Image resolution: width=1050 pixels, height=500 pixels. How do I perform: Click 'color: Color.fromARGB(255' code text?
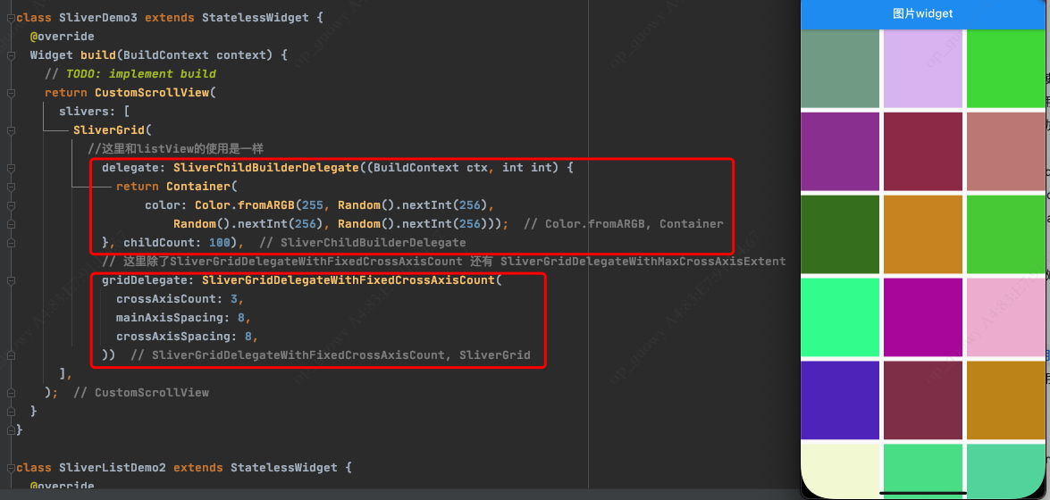point(234,204)
